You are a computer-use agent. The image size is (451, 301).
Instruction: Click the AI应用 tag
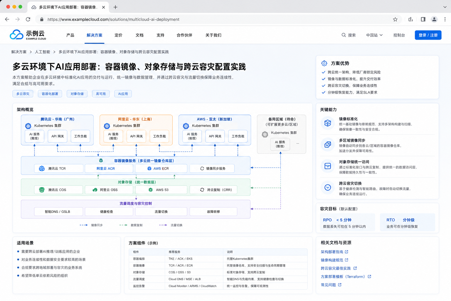123,94
